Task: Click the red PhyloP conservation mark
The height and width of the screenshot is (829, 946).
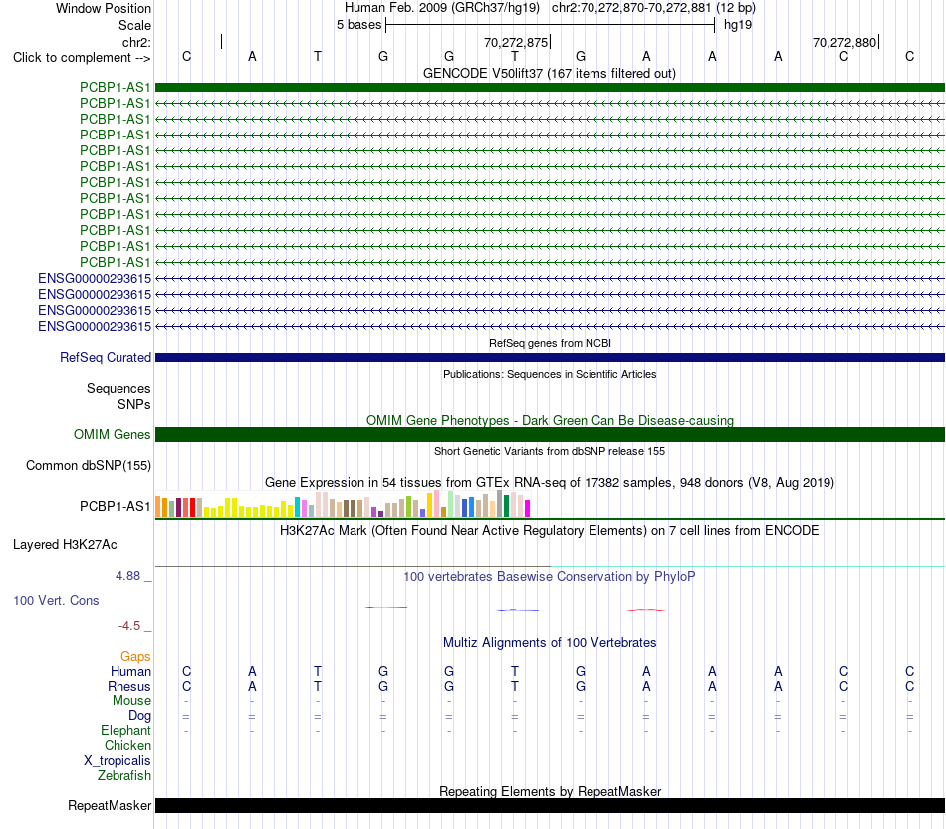Action: 646,610
